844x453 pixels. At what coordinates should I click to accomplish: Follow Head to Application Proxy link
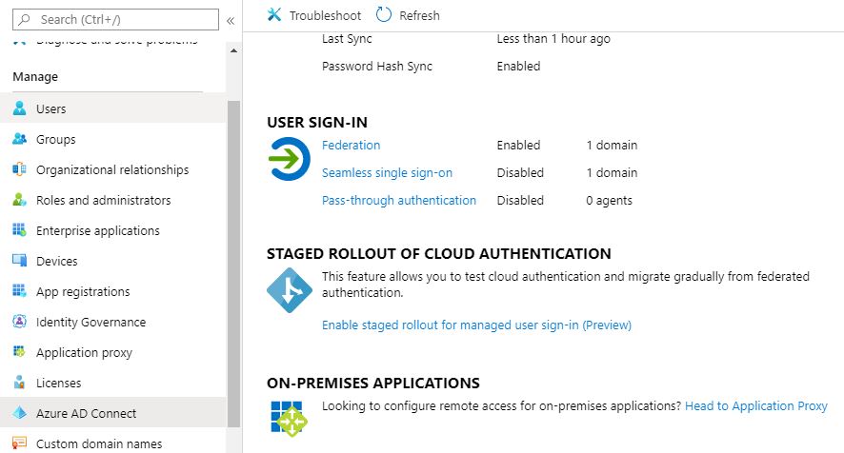(755, 405)
